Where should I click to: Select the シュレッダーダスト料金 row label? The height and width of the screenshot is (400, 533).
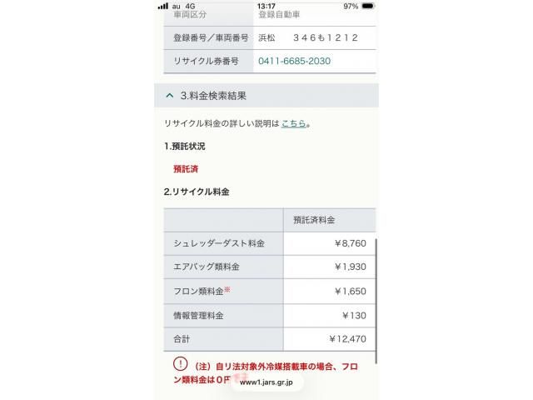click(x=219, y=243)
